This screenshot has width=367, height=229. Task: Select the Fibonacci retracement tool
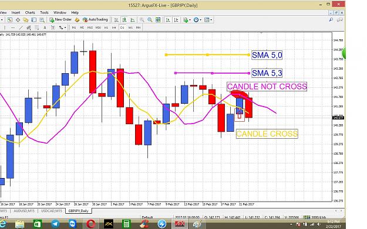pos(37,28)
